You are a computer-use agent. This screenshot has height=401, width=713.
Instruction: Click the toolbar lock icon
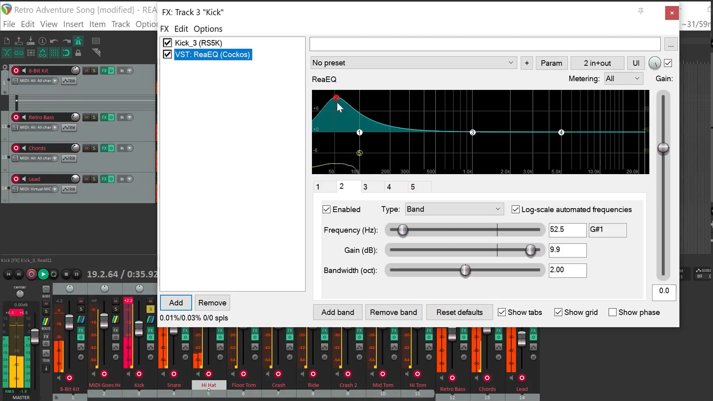coord(78,53)
